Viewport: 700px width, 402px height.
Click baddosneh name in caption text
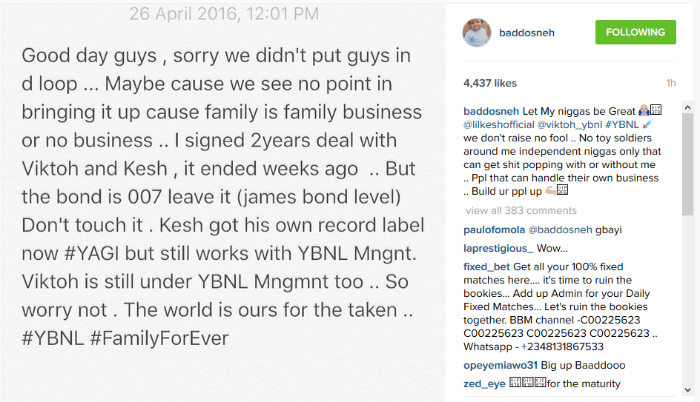(491, 111)
